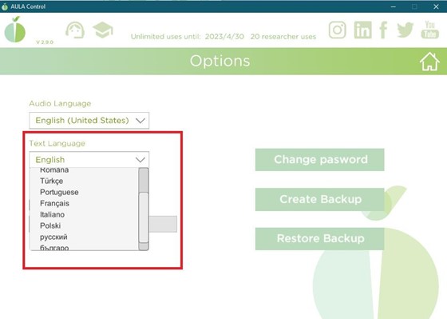Expand the Audio Language dropdown
This screenshot has height=319, width=447.
[89, 121]
